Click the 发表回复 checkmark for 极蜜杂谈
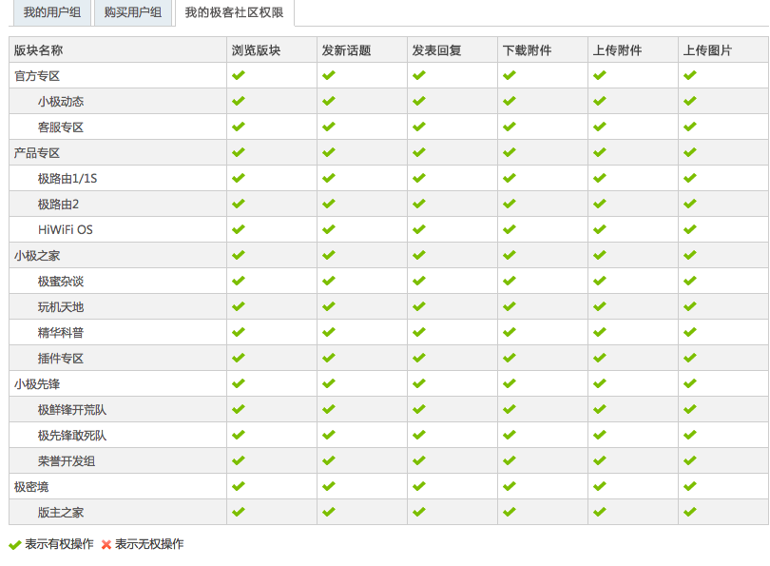Screen dimensions: 770x566 [419, 281]
